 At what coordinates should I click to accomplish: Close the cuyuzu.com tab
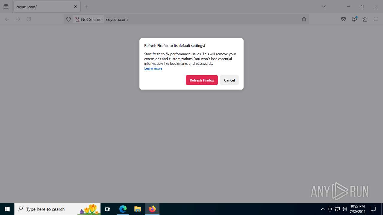click(75, 7)
